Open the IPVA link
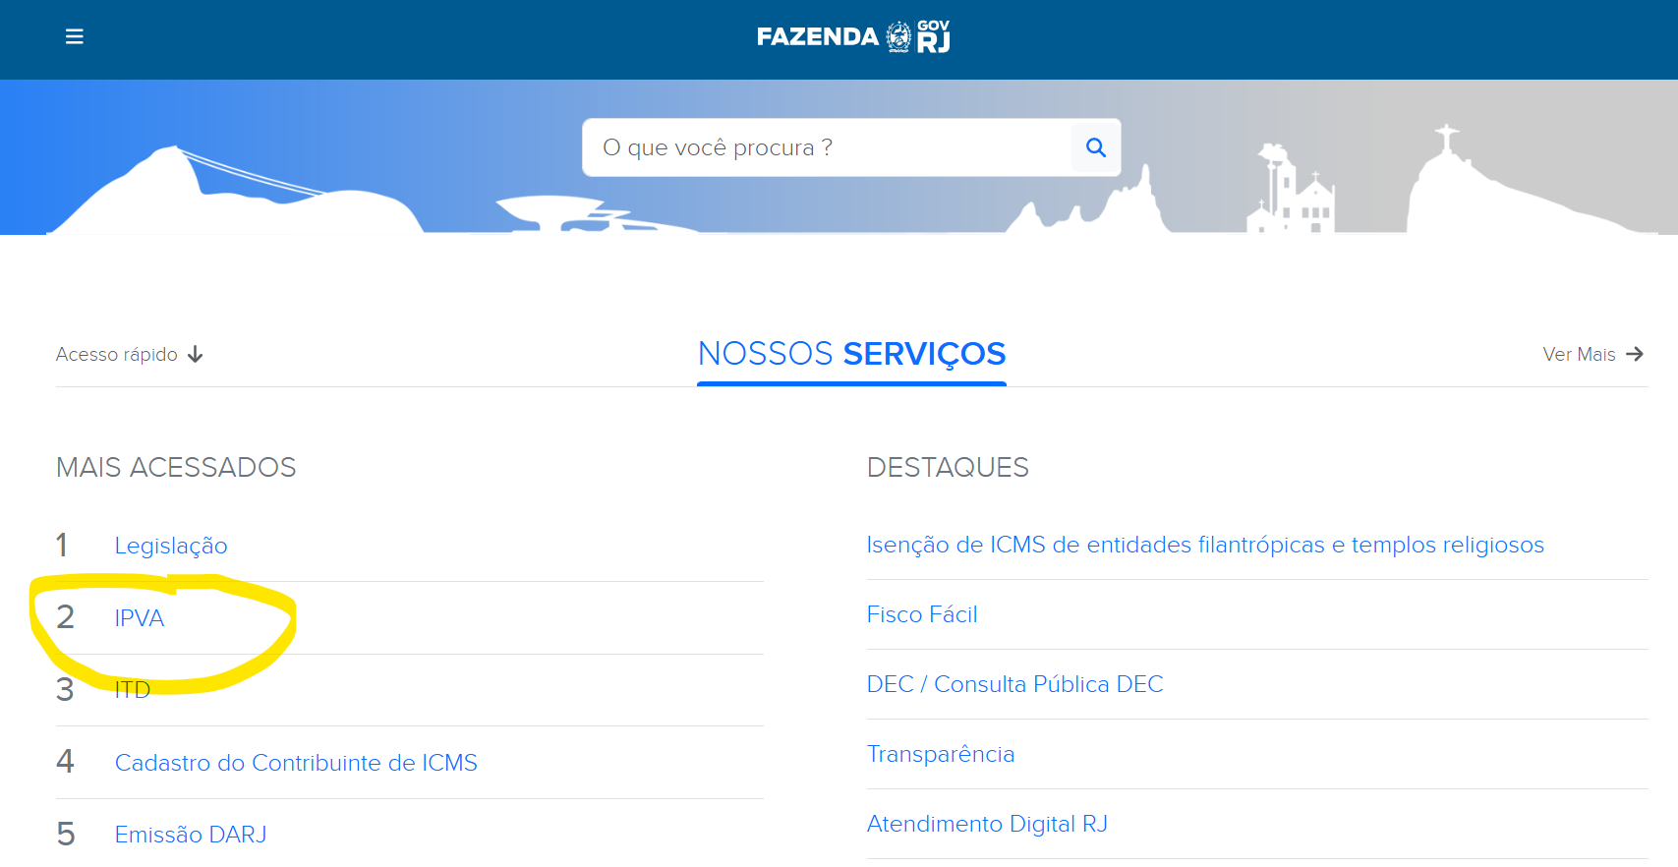1678x867 pixels. click(140, 618)
